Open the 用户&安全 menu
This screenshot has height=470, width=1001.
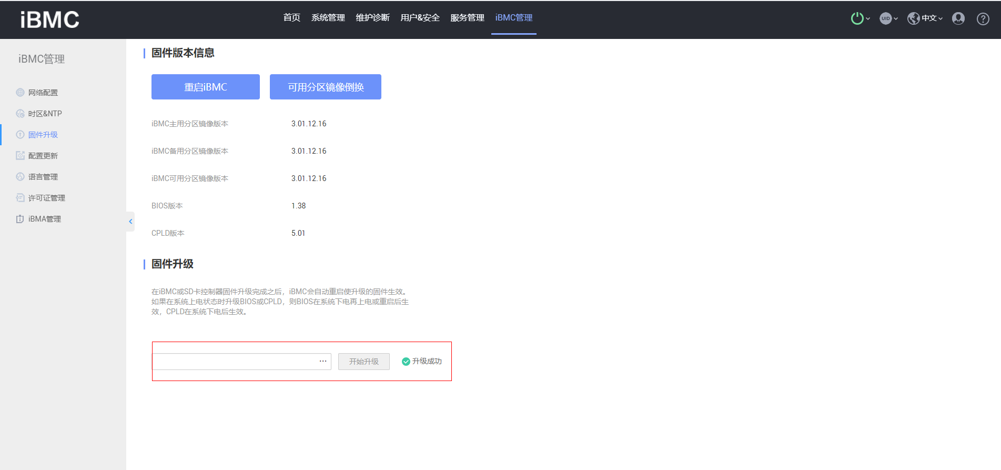tap(420, 18)
